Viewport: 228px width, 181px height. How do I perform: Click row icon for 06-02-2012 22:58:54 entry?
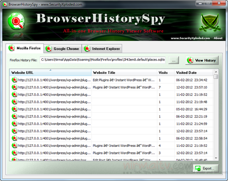(14, 138)
